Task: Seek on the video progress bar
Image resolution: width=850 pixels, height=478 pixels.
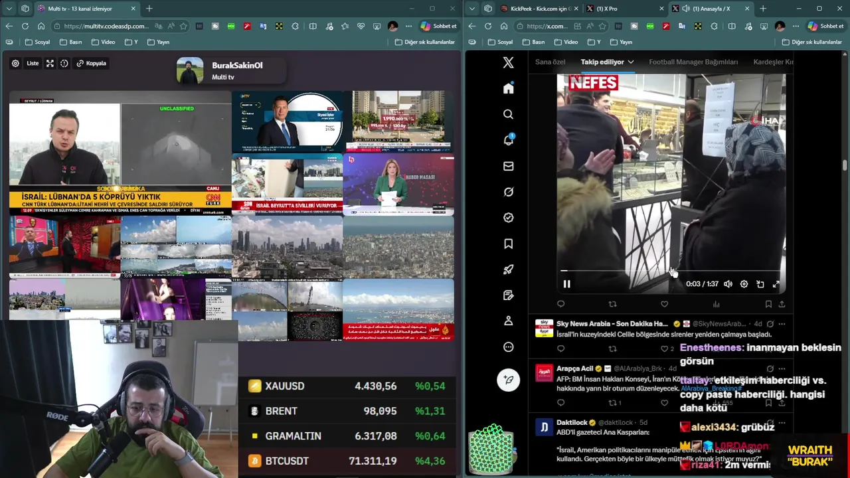Action: 671,271
